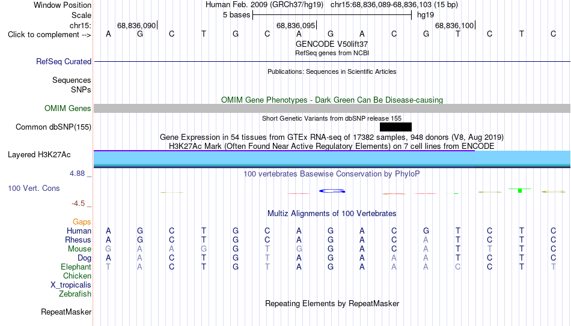Click the Scale label
This screenshot has width=571, height=326.
tap(81, 15)
